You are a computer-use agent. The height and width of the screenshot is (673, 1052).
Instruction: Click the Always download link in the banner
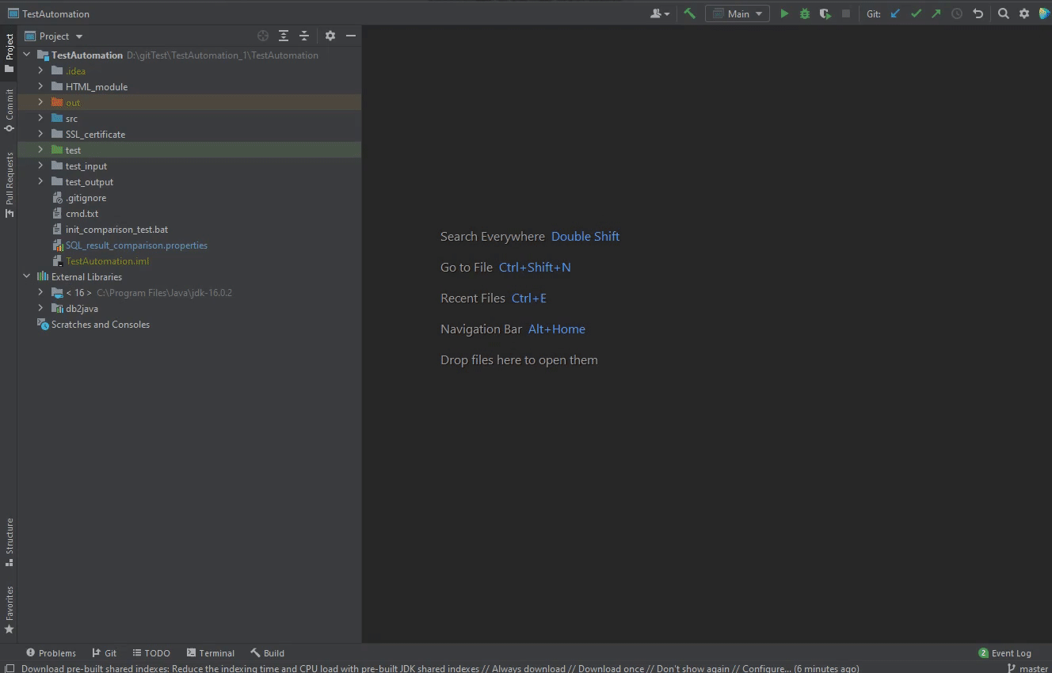tap(528, 668)
